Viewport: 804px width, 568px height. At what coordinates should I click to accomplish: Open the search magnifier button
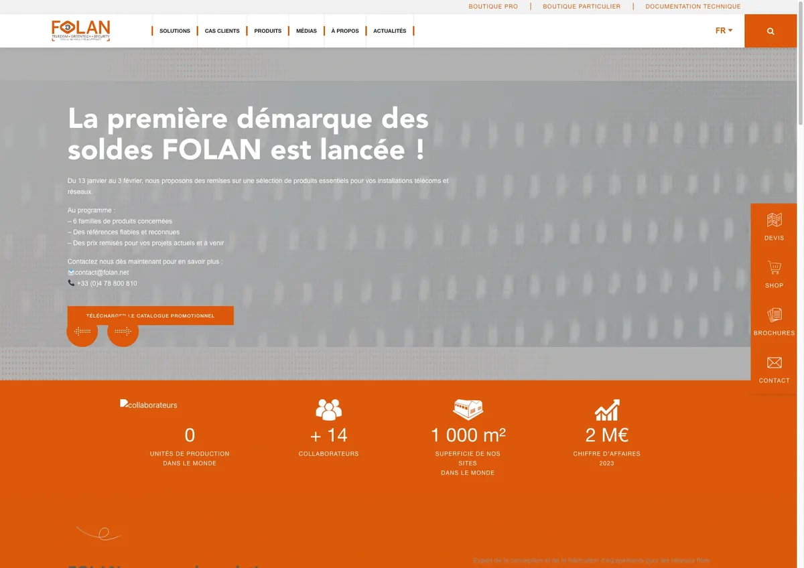point(770,31)
